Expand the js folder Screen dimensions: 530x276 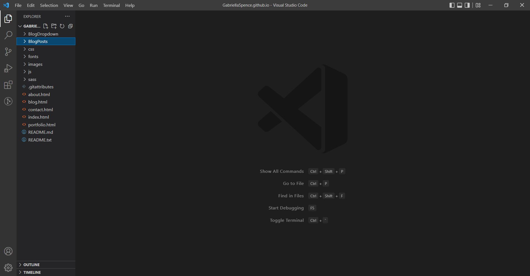coord(46,72)
